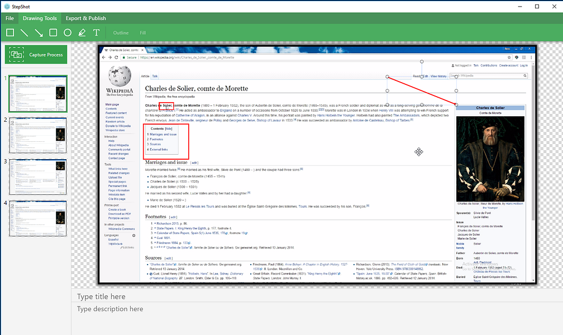Open the File menu
This screenshot has height=335, width=563.
point(9,18)
